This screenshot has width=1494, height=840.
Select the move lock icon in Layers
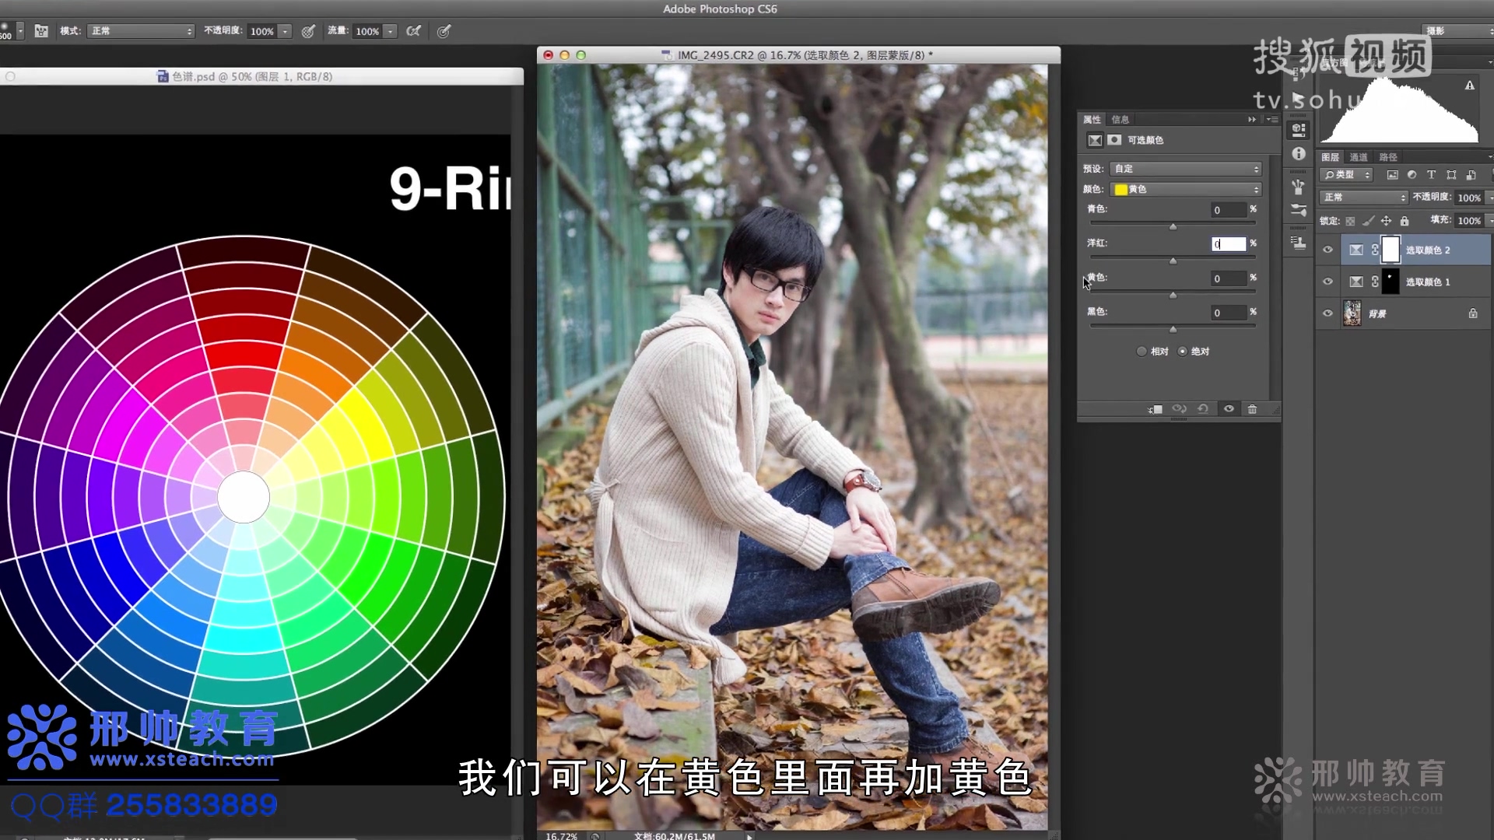pos(1386,221)
